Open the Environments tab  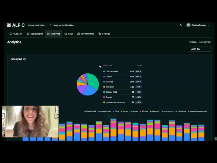pos(85,34)
